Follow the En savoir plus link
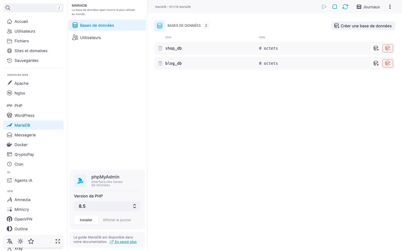Screen dimensions: 402x251 point(123,242)
